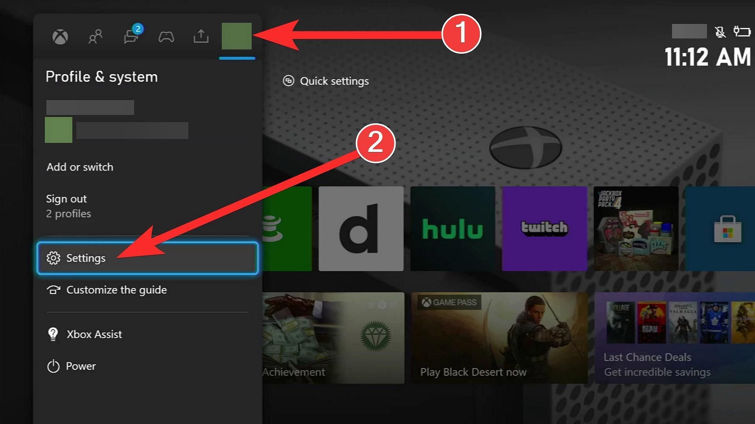Select Power options menu
This screenshot has height=424, width=755.
tap(80, 366)
